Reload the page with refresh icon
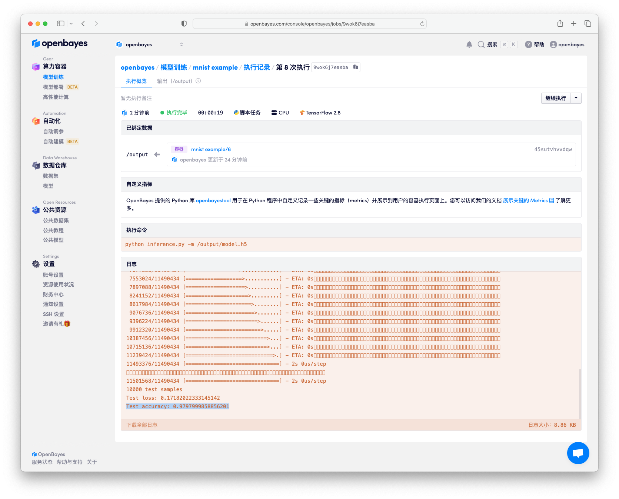Screen dimensions: 619x499 click(x=422, y=24)
